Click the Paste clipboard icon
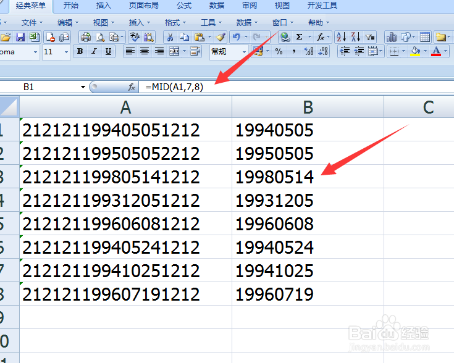 click(x=200, y=37)
